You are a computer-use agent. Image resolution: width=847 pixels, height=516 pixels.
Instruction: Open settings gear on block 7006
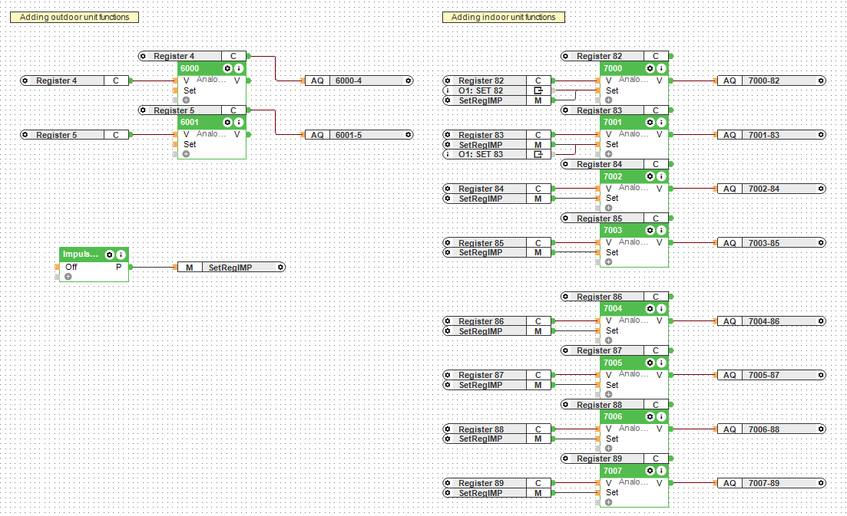pyautogui.click(x=650, y=417)
